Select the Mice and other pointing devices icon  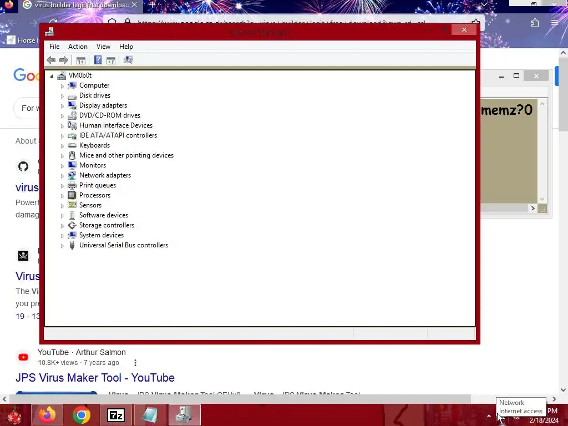click(x=72, y=155)
